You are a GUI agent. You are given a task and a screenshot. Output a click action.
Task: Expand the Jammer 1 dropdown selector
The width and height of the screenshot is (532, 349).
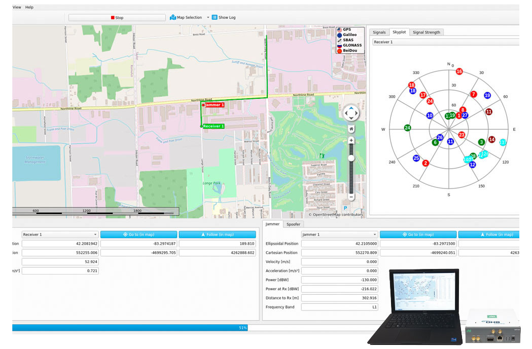374,235
